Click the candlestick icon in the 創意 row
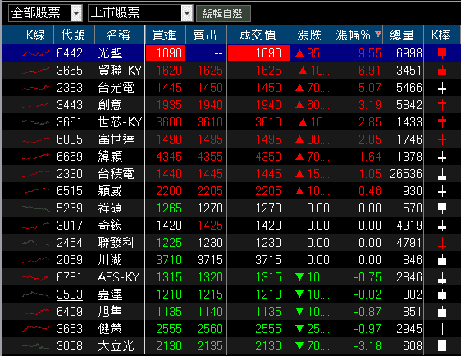 442,105
